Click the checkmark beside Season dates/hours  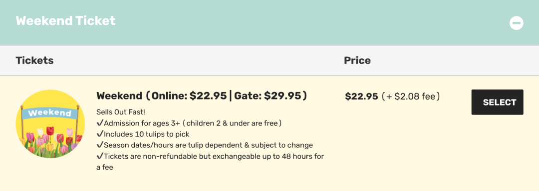point(100,145)
